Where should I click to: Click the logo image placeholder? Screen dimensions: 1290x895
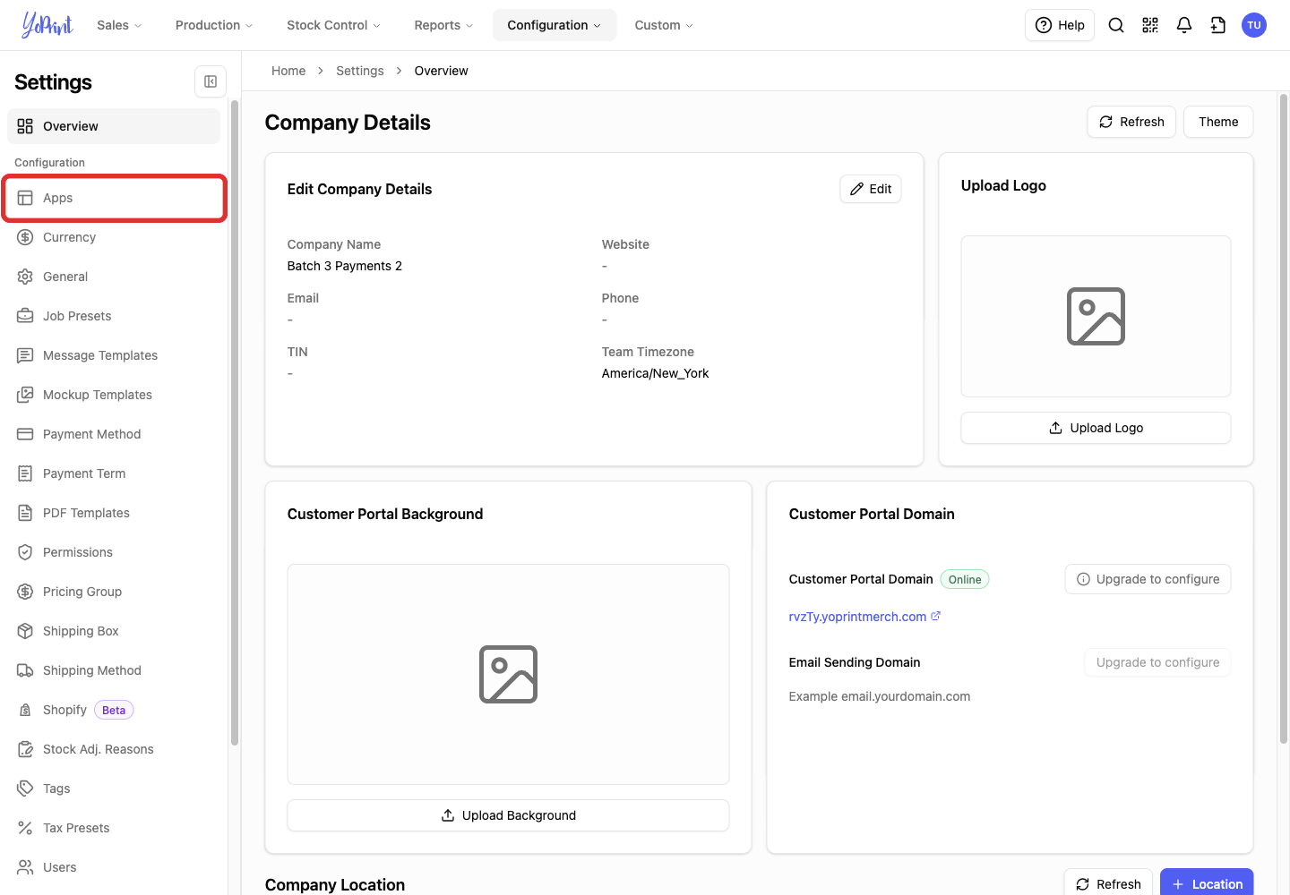pos(1096,317)
